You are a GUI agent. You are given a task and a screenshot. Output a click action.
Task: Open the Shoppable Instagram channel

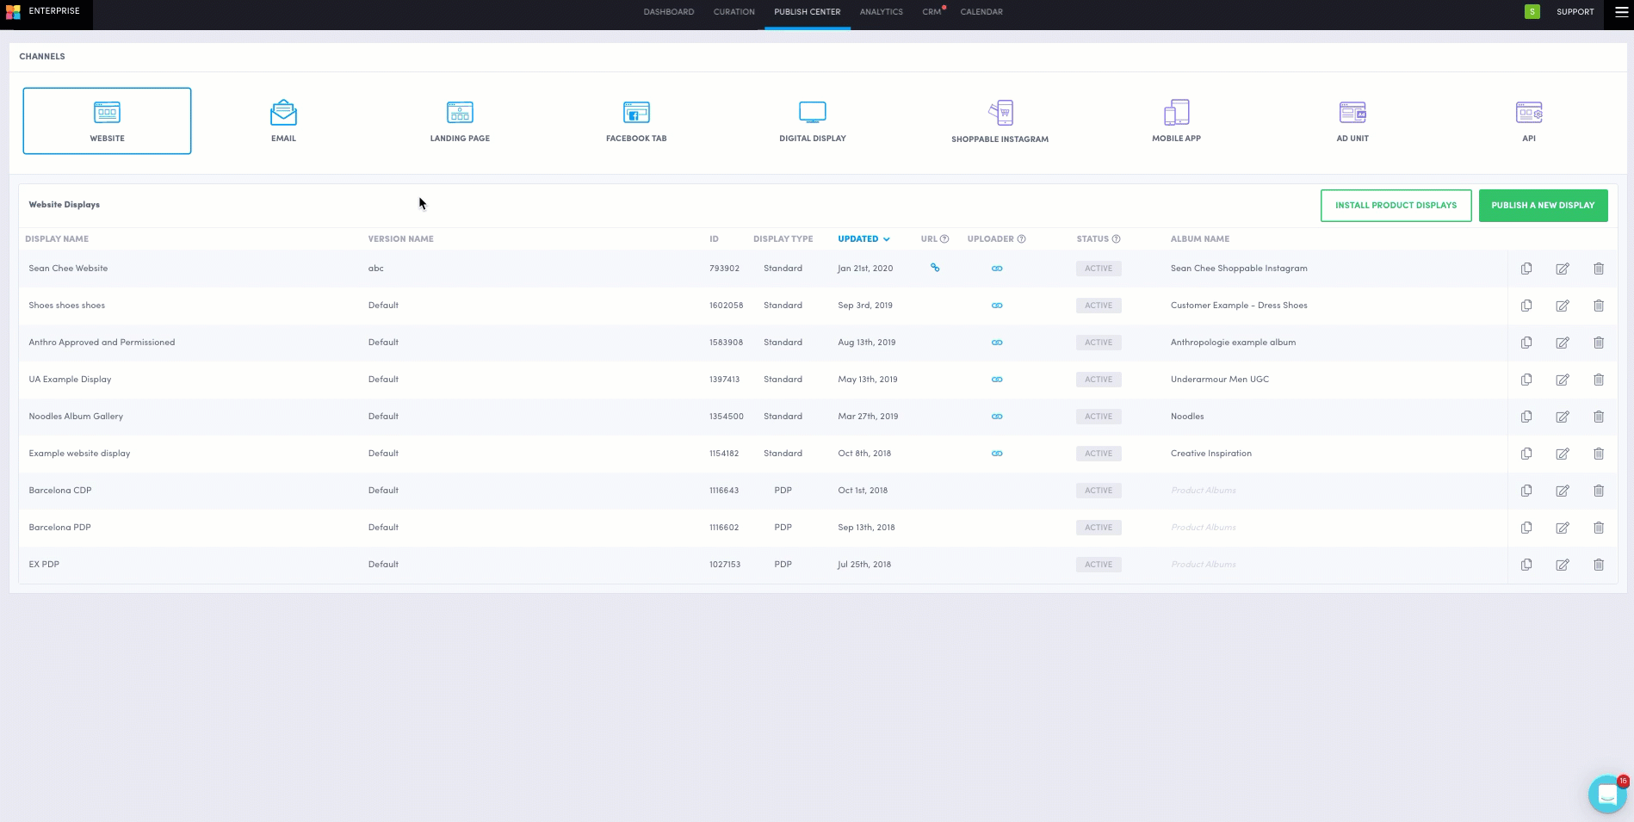click(x=1000, y=113)
